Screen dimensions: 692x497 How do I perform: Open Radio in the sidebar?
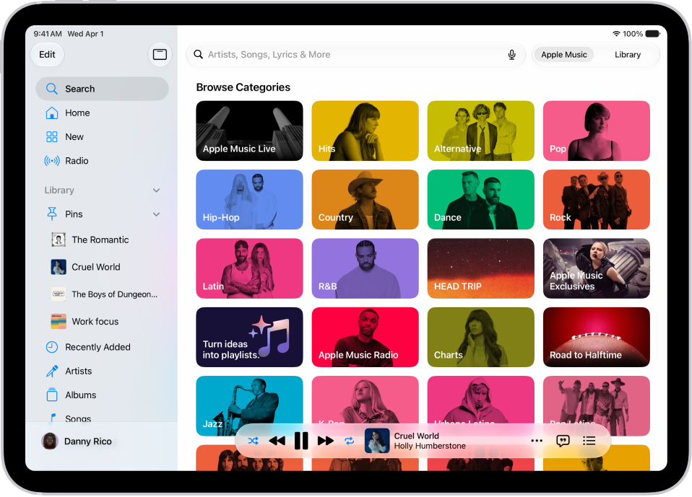coord(102,161)
